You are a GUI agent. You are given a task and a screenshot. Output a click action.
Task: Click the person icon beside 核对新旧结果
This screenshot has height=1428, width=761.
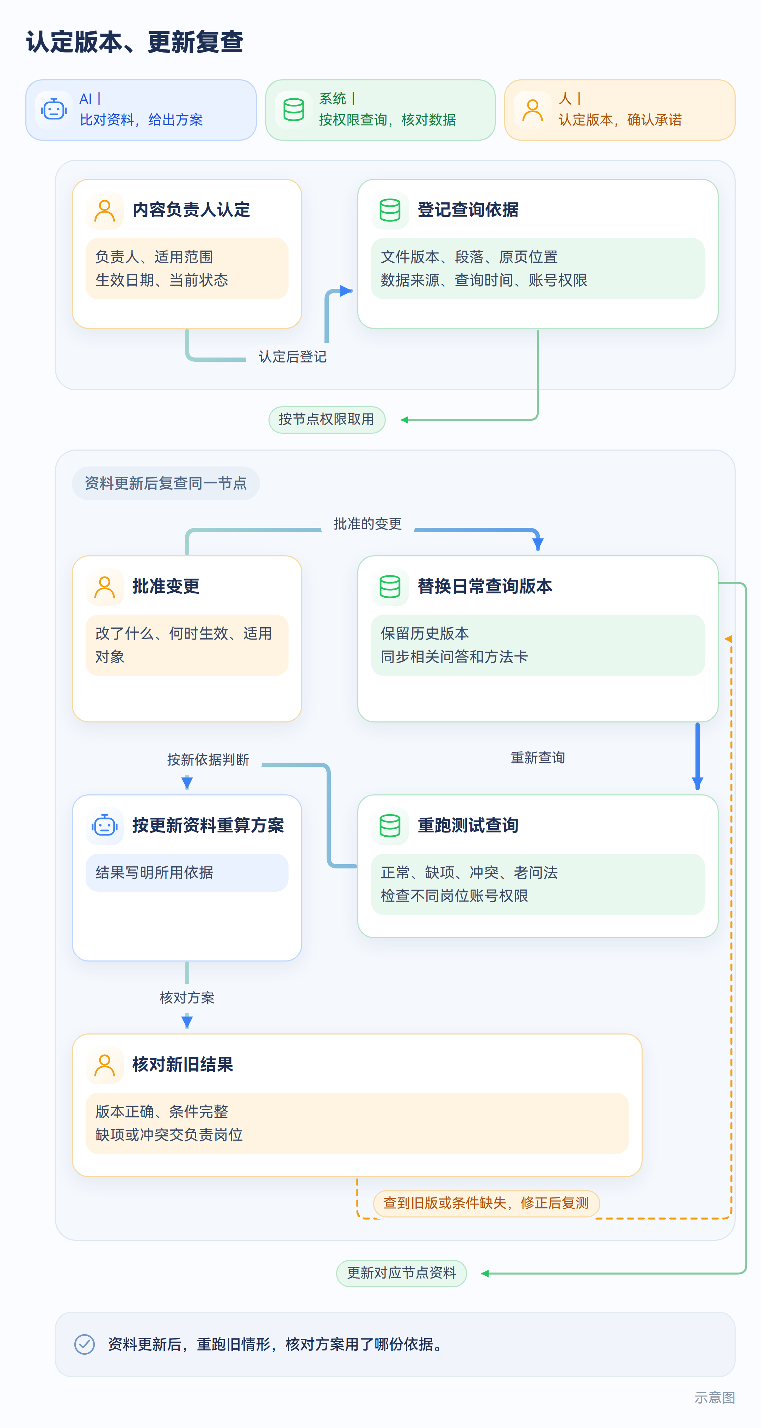tap(105, 1065)
